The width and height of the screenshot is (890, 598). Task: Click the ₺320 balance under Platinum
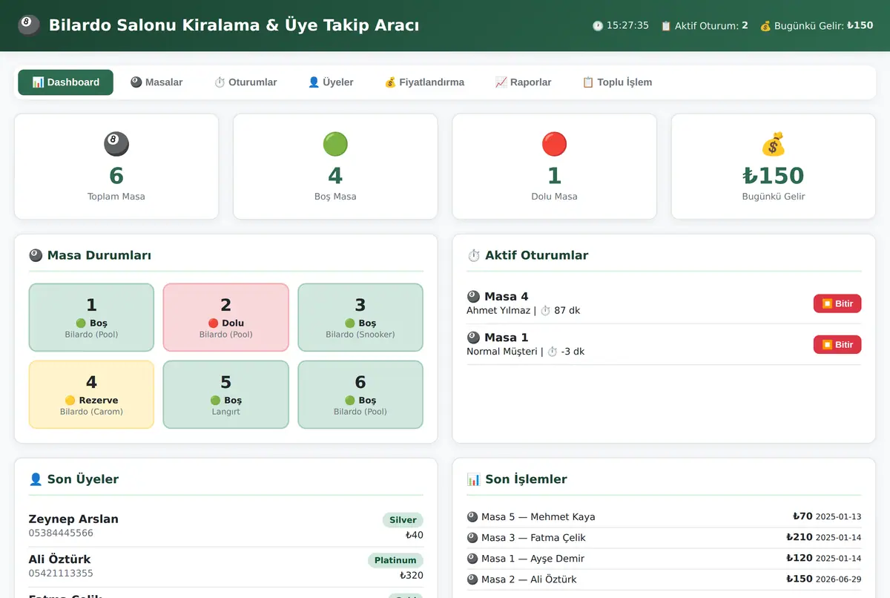point(412,575)
